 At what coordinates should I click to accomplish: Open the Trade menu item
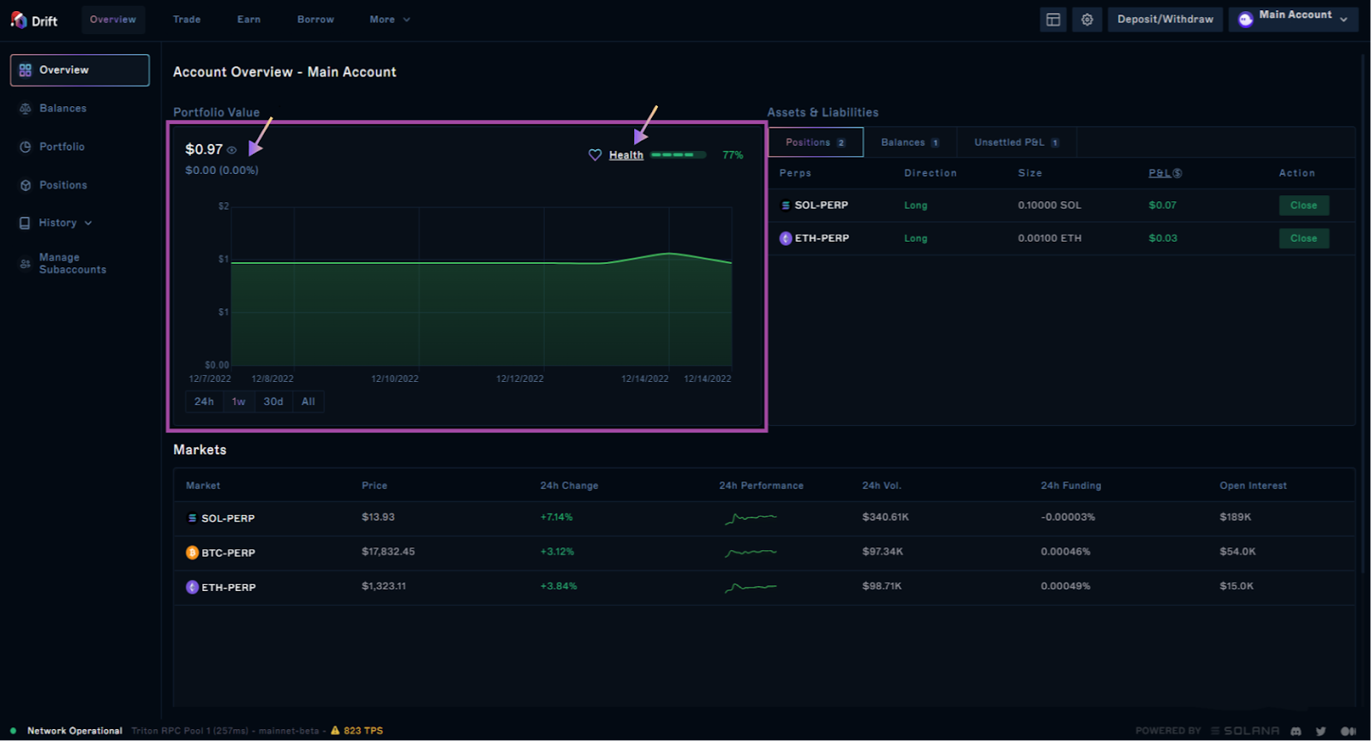point(187,20)
